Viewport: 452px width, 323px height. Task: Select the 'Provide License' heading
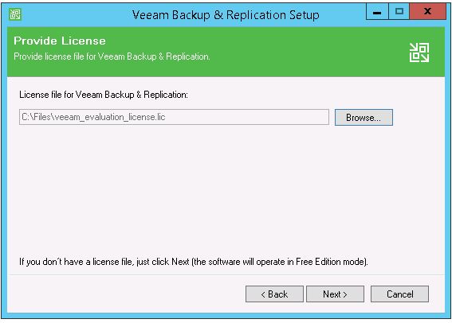(x=60, y=41)
